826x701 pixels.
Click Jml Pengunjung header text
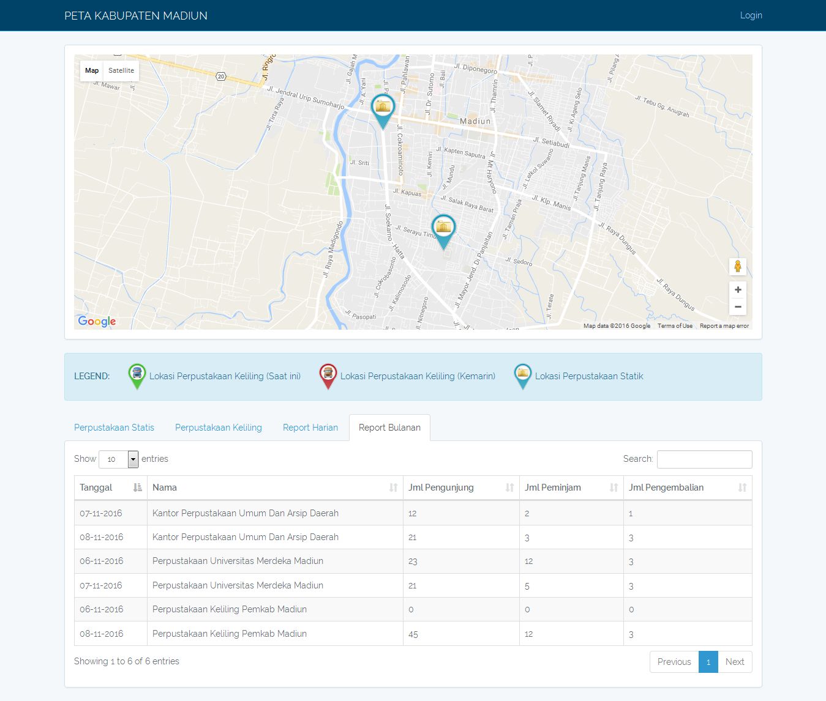click(441, 488)
